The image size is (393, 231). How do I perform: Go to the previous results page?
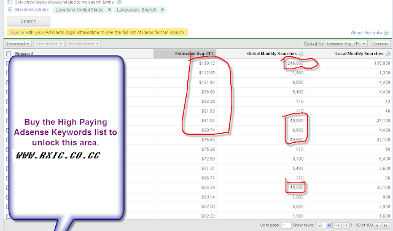346,225
